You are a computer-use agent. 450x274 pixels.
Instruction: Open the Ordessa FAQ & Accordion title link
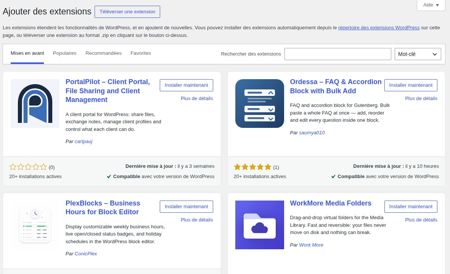[x=336, y=86]
